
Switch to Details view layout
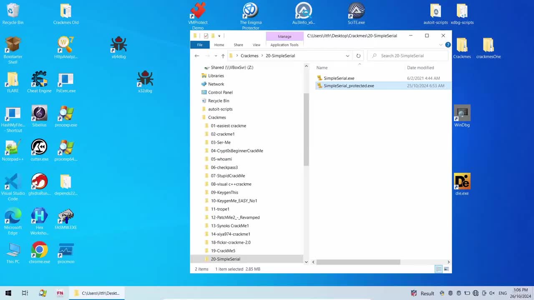click(x=438, y=269)
